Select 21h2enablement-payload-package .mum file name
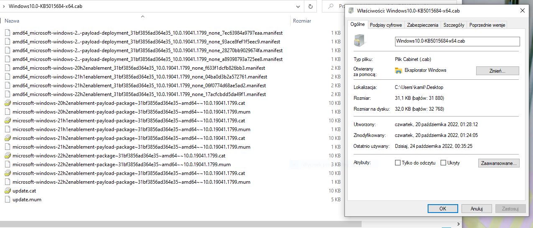Image resolution: width=533 pixels, height=228 pixels. click(131, 147)
